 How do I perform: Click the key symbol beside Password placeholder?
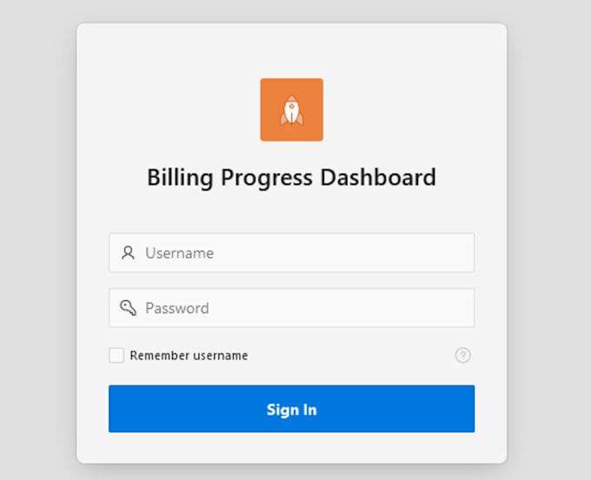point(128,307)
